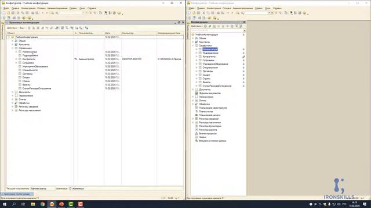Click capture mark in Контрагенты row of repository
Viewport: 371px width, 208px height.
[x=75, y=59]
